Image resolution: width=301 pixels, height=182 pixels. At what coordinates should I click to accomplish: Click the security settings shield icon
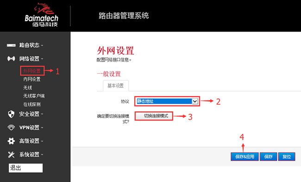point(11,114)
